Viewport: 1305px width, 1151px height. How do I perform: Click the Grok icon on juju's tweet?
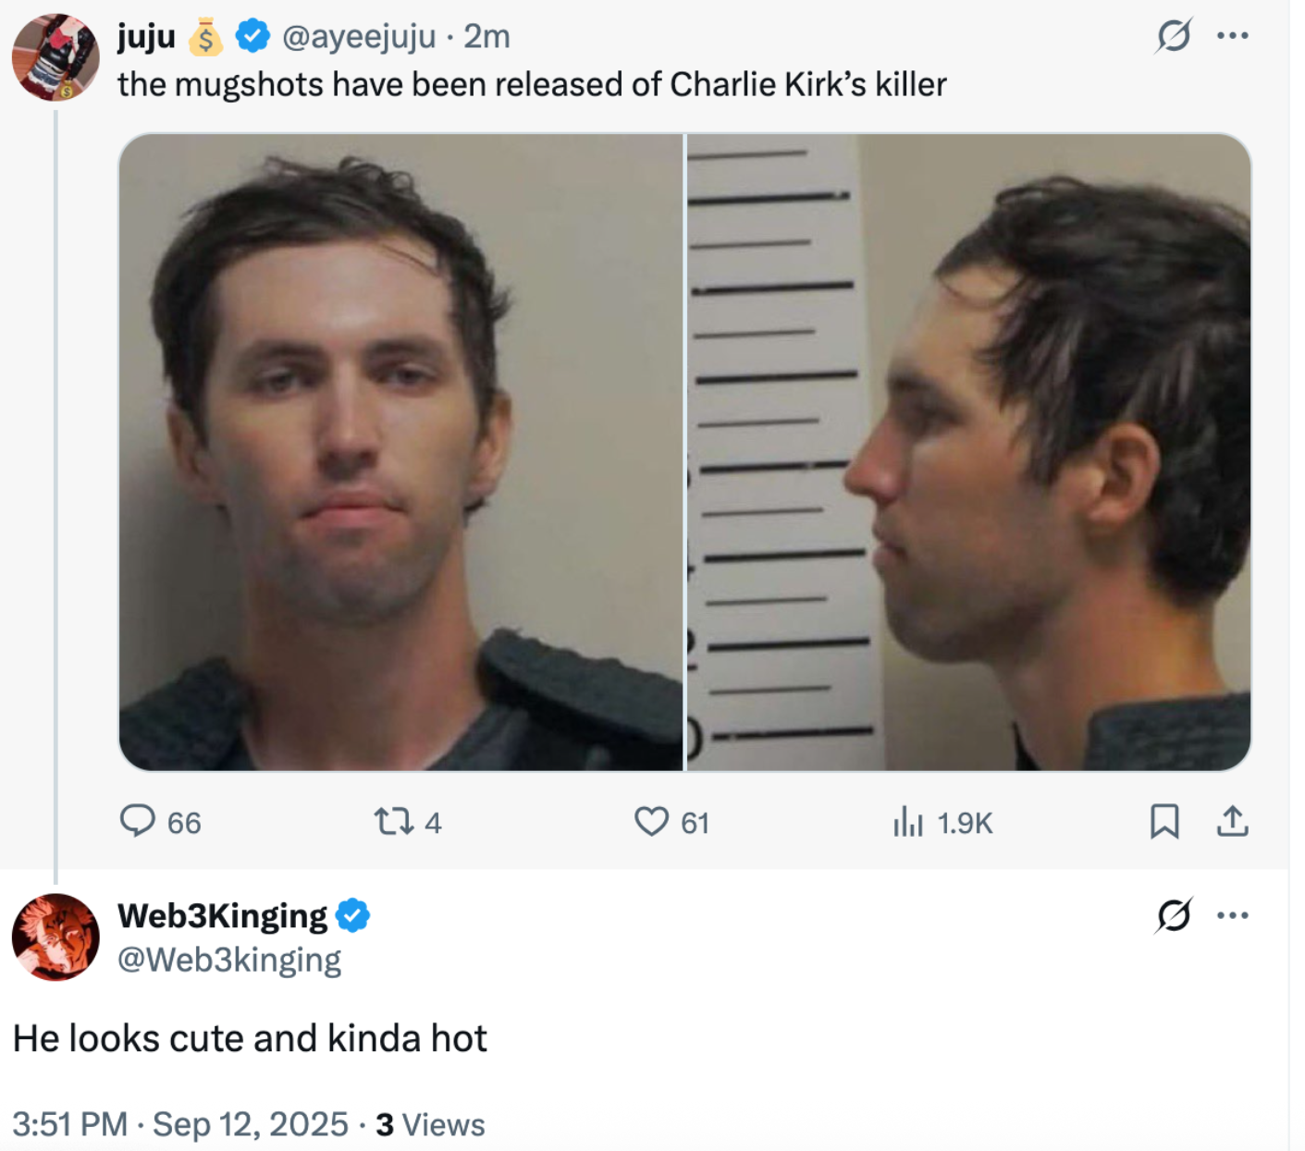click(x=1174, y=36)
